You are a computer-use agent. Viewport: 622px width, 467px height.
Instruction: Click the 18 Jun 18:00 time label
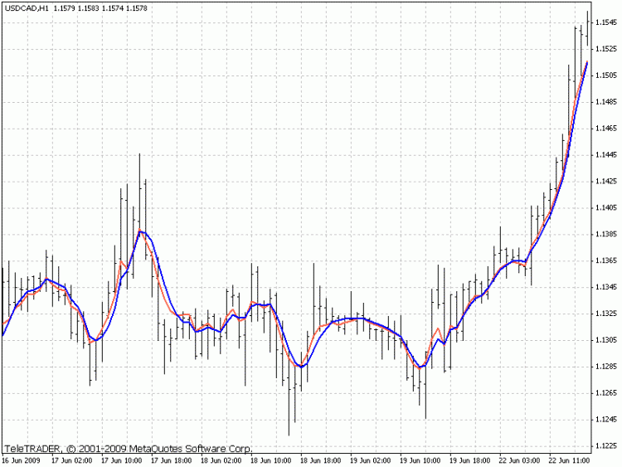320,460
